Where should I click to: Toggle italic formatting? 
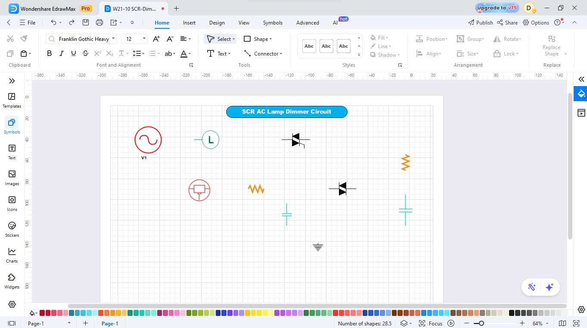click(62, 53)
